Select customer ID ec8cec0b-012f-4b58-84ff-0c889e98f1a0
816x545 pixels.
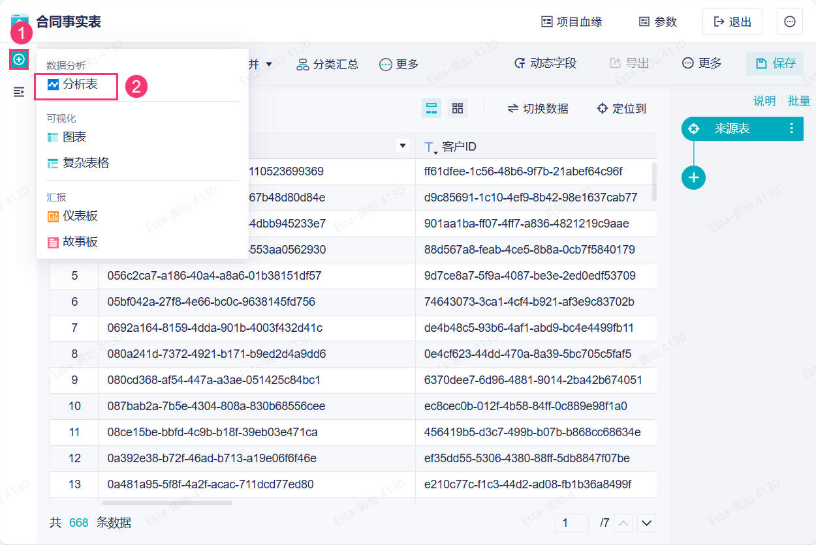[x=536, y=406]
